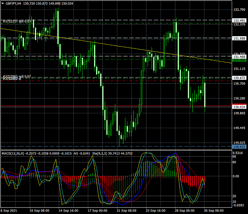Click the 152.491 price level tag
The image size is (248, 214).
tap(239, 21)
